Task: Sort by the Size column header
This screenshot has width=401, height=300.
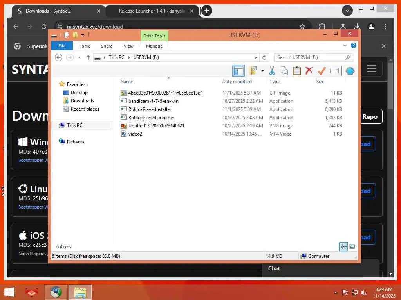Action: pyautogui.click(x=320, y=82)
